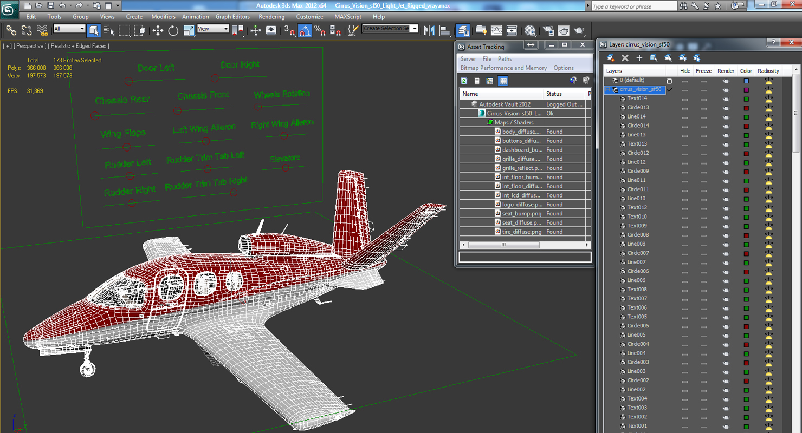Click the Select and Link tool

[x=11, y=30]
